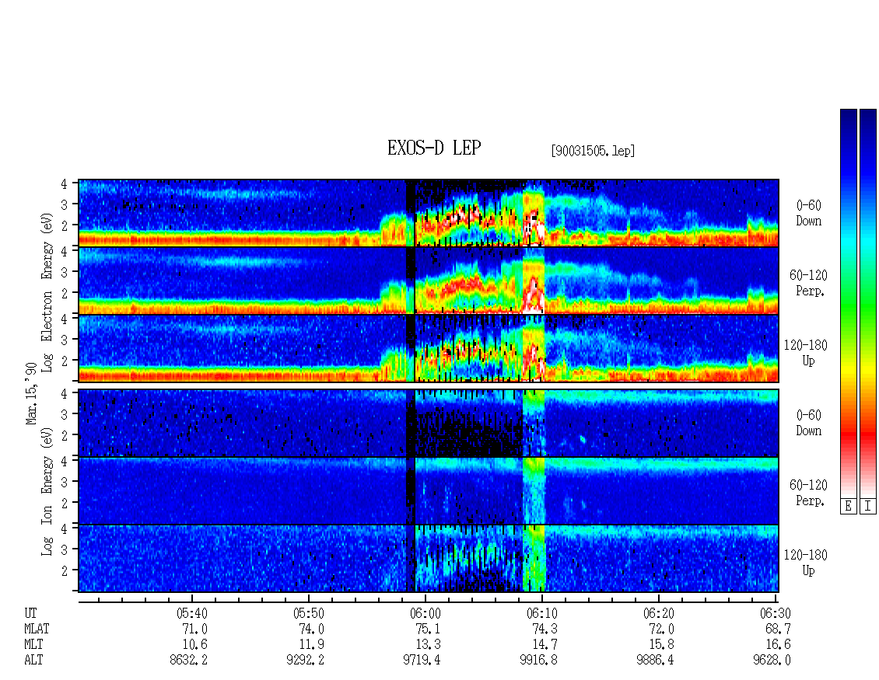Click the ALT row label
The width and height of the screenshot is (879, 680).
(33, 661)
